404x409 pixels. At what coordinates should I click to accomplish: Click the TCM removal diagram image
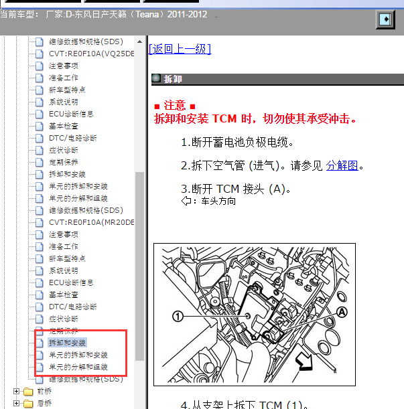click(255, 315)
